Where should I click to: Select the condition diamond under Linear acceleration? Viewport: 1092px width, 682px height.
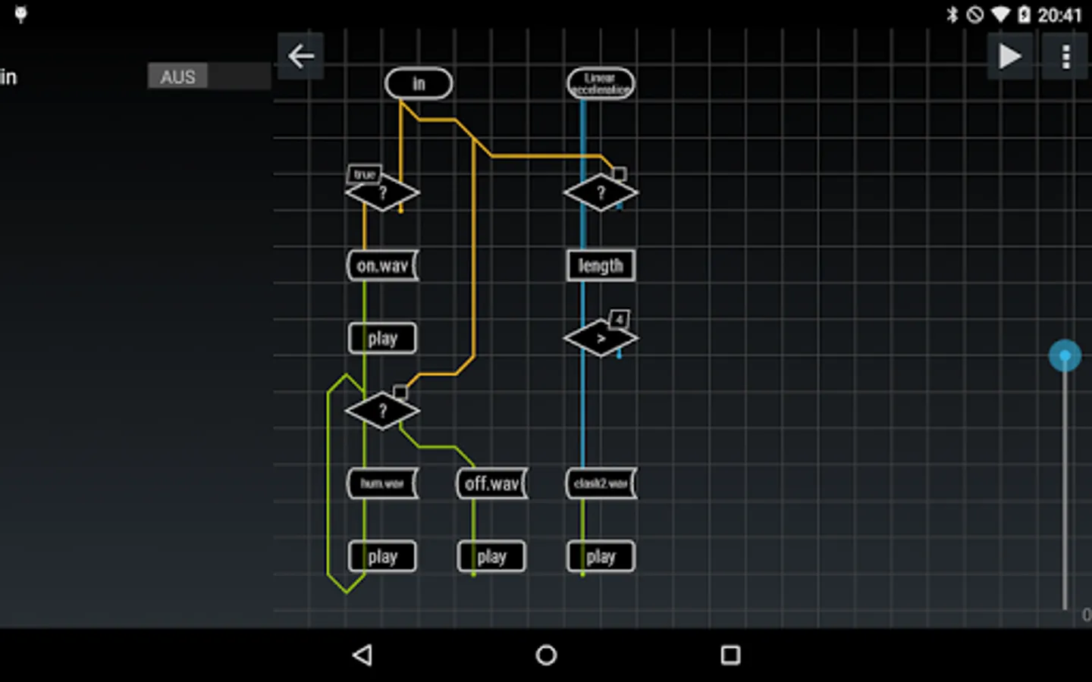point(601,193)
